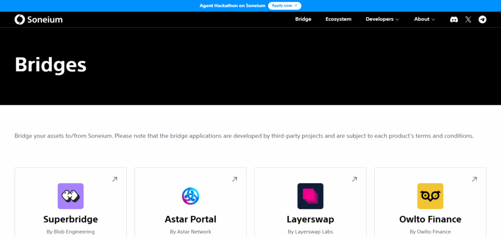The image size is (501, 237).
Task: Go to the Bridge nav item
Action: coord(303,19)
